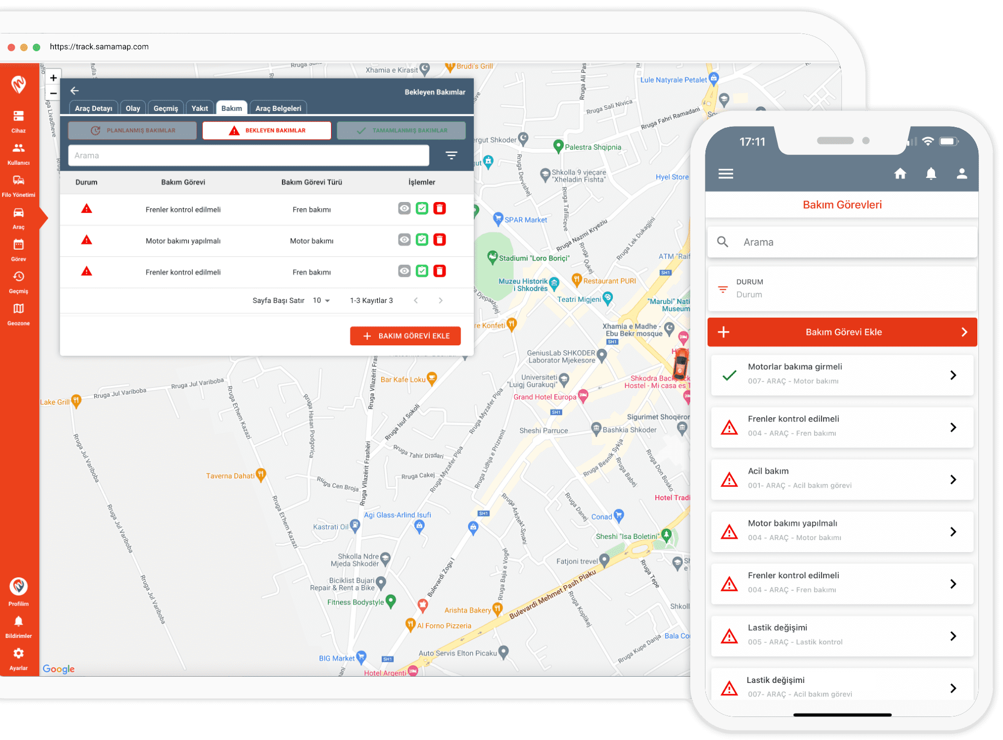
Task: Open the Durum filter dropdown on phone
Action: point(842,288)
